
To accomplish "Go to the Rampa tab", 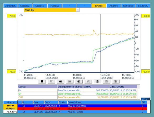I will (x=54, y=6).
